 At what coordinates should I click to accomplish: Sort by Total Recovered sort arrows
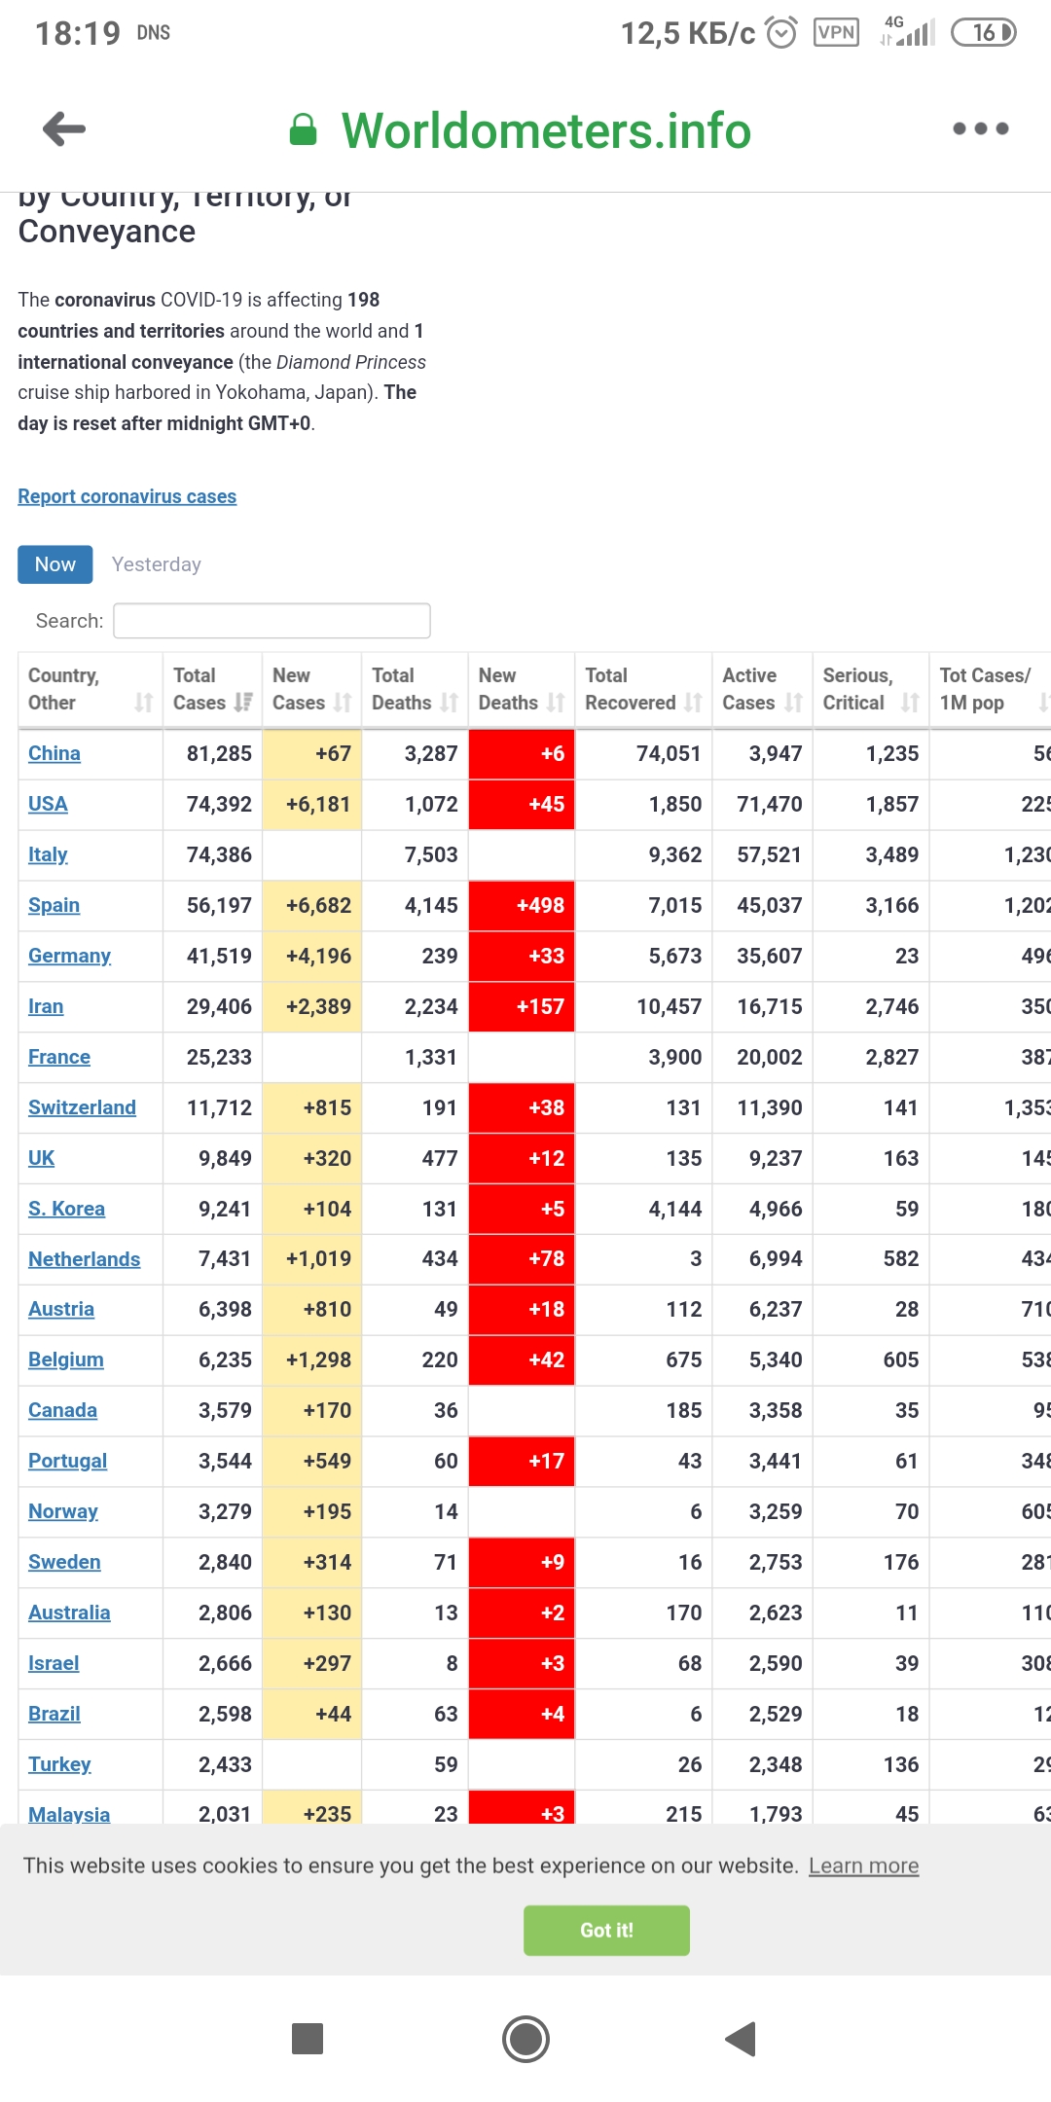tap(693, 702)
